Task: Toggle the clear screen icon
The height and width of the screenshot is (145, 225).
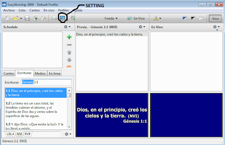Action: coord(201,18)
